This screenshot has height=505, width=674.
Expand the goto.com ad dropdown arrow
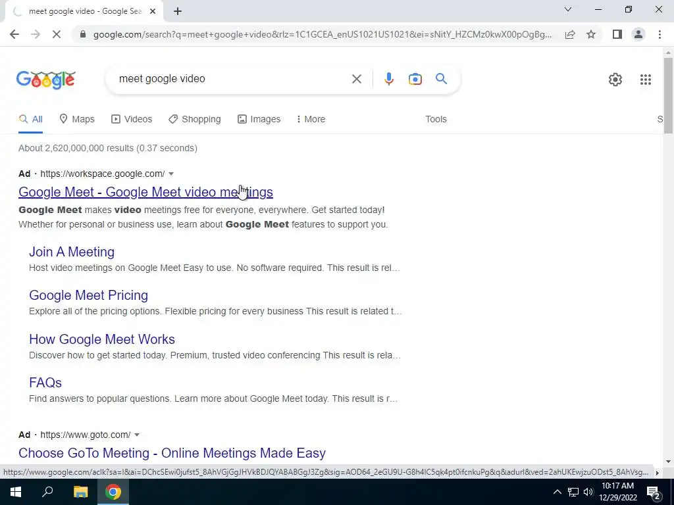(137, 435)
